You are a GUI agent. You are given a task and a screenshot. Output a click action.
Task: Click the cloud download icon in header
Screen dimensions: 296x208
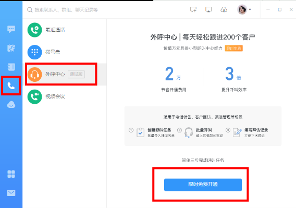(x=224, y=9)
